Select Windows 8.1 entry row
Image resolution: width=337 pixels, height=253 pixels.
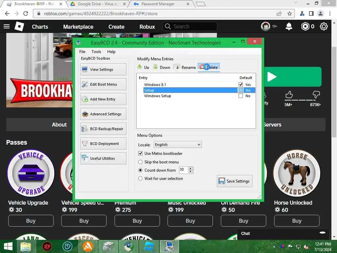[x=199, y=85]
